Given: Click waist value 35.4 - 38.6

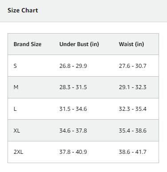Looking at the screenshot, I should (x=132, y=131).
